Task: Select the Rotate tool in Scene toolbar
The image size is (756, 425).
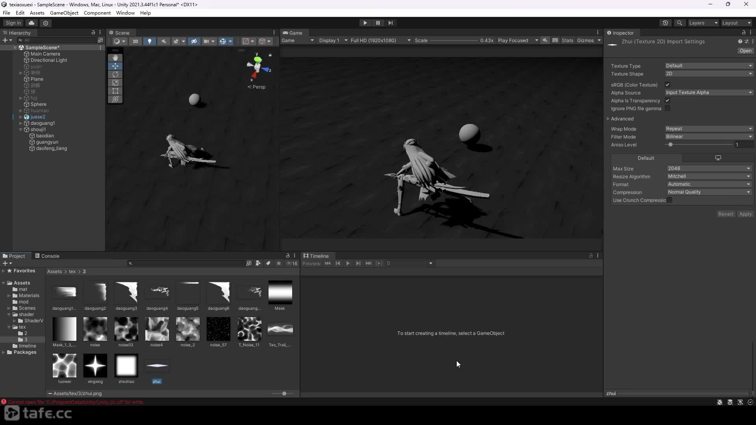Action: coord(115,74)
